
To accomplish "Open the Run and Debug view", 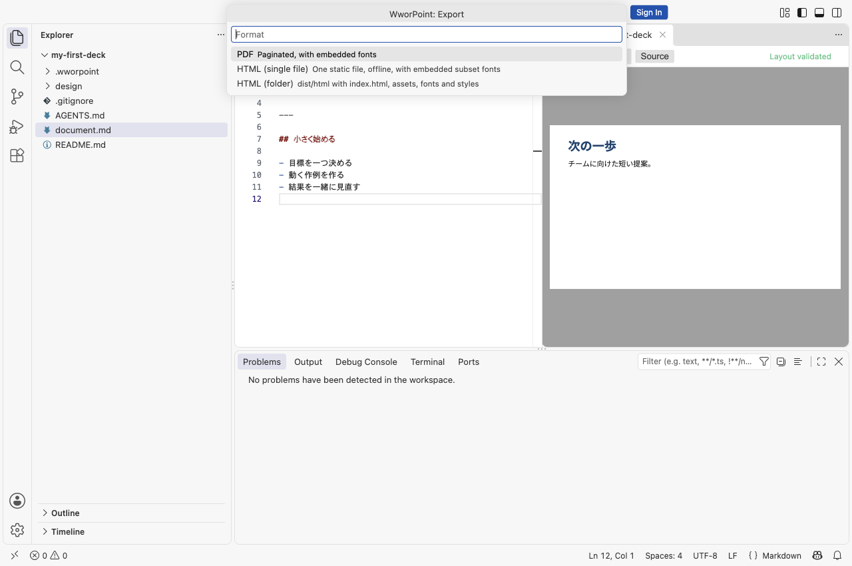I will (x=17, y=127).
